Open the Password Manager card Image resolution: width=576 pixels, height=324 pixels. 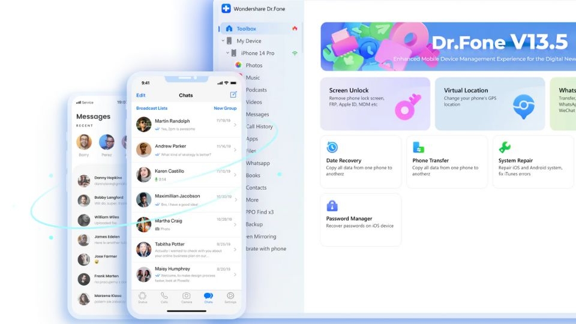361,220
